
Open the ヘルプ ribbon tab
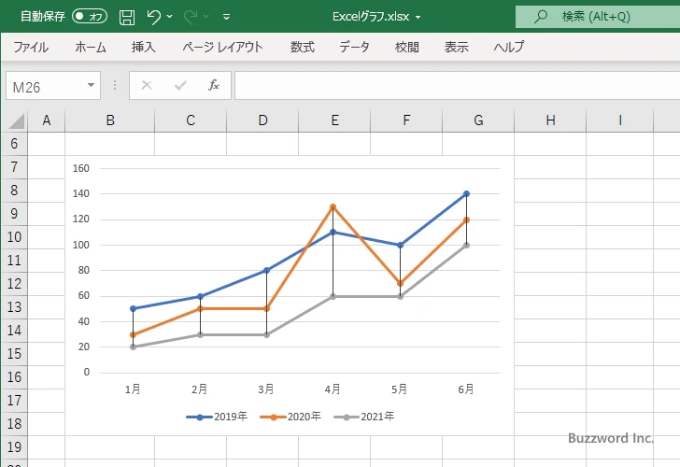[509, 47]
